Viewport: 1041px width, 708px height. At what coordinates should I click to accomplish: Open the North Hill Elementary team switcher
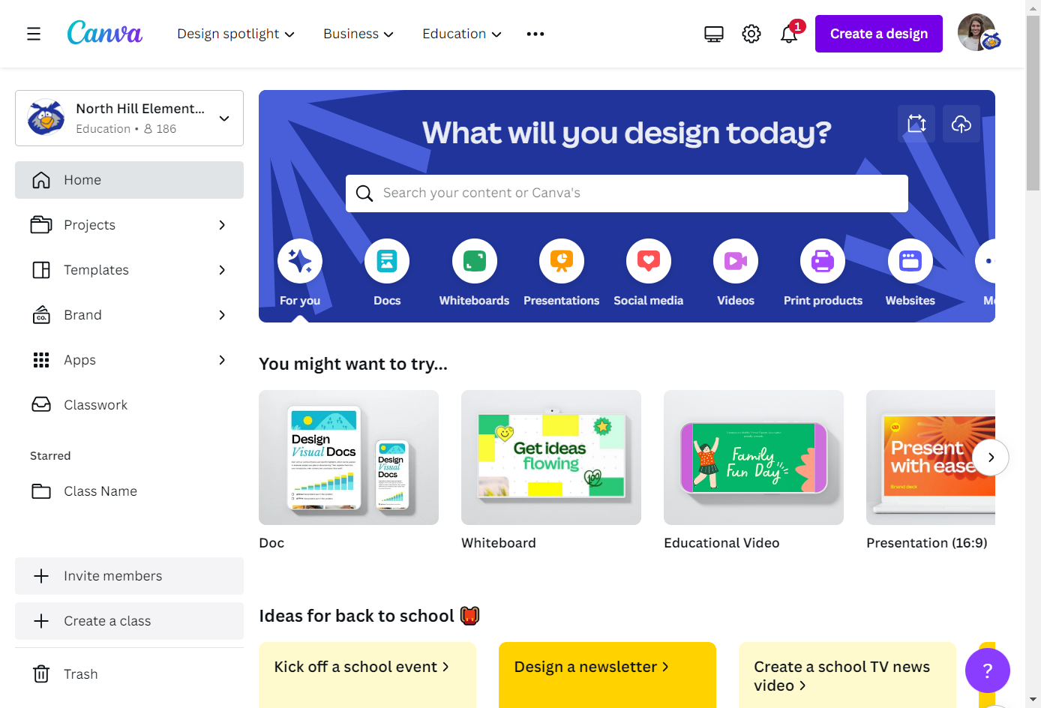tap(129, 118)
